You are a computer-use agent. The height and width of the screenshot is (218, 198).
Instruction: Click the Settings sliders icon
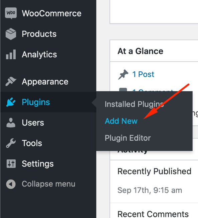point(11,164)
